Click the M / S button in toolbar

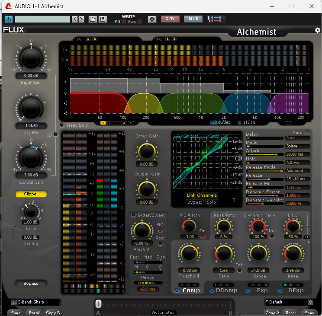pyautogui.click(x=193, y=19)
